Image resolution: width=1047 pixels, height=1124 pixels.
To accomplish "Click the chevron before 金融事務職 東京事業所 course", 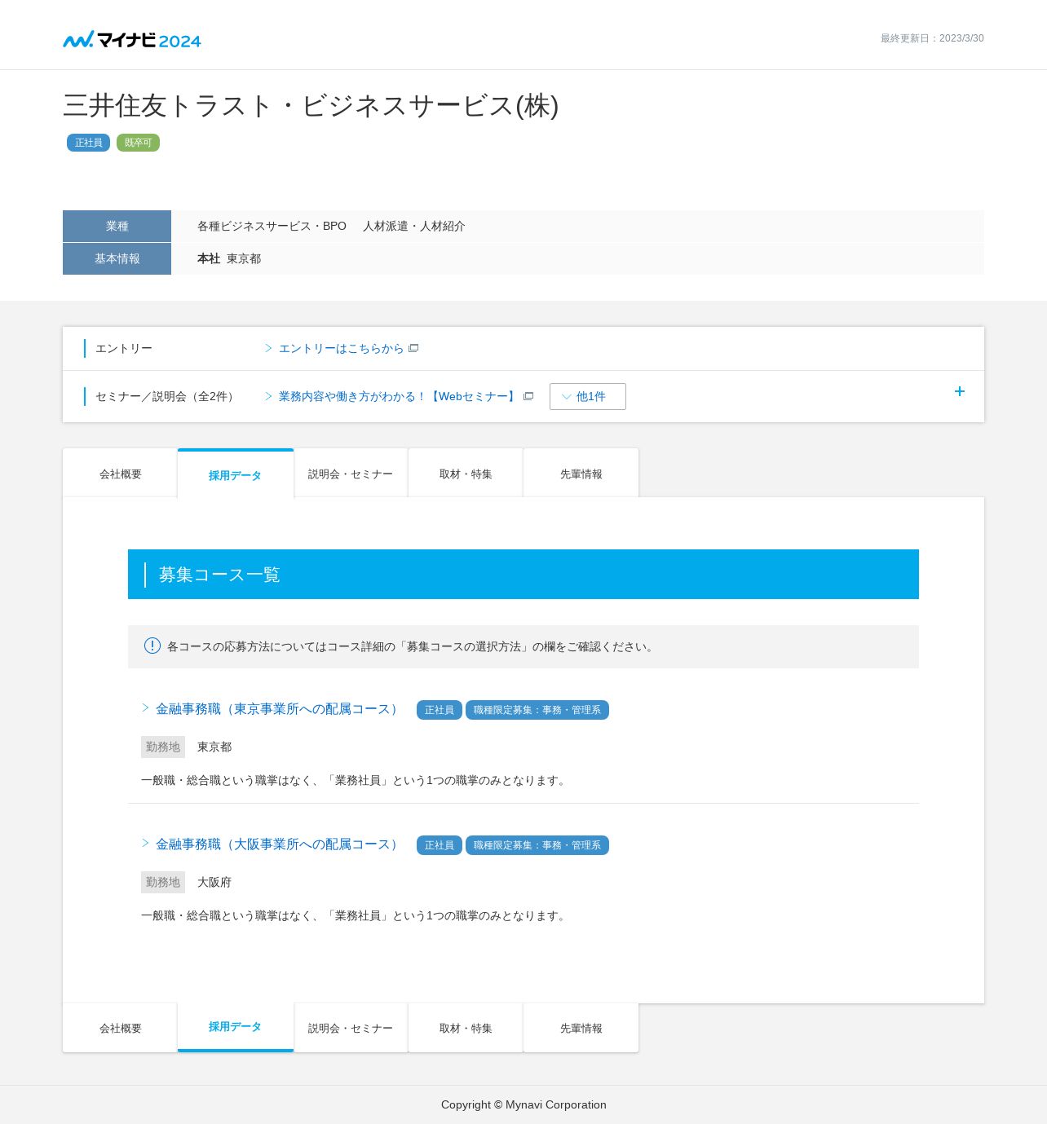I will (145, 707).
